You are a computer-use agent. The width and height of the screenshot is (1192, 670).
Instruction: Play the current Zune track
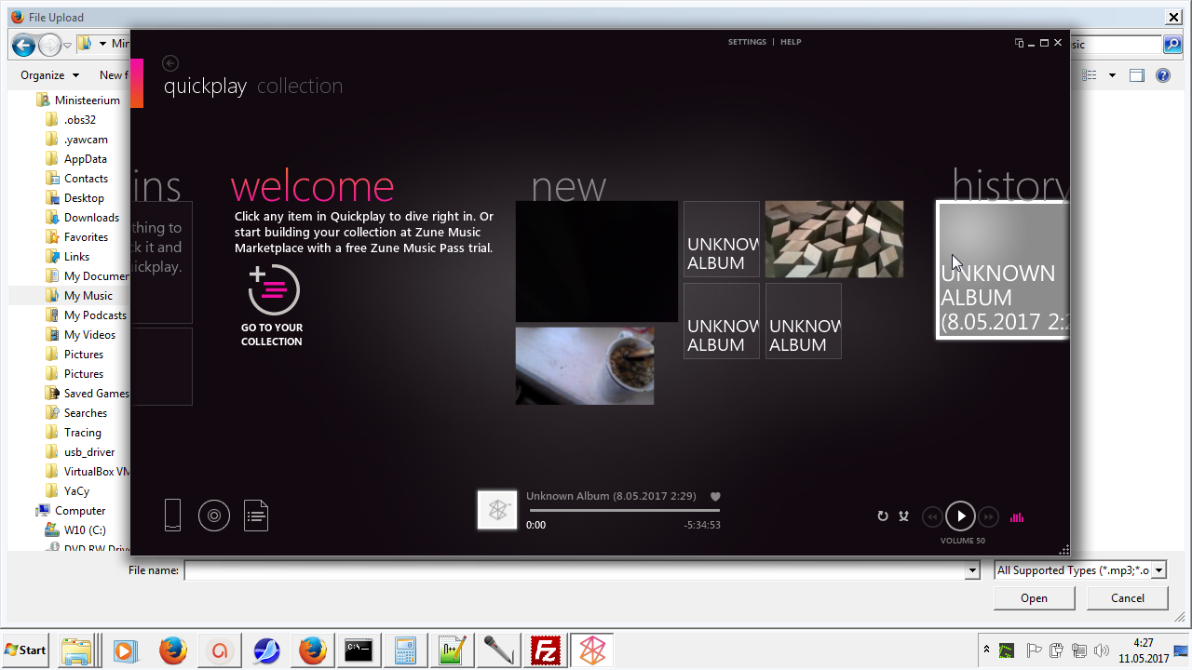point(960,516)
